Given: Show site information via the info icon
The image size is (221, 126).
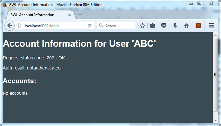Looking at the screenshot, I should [19, 26].
